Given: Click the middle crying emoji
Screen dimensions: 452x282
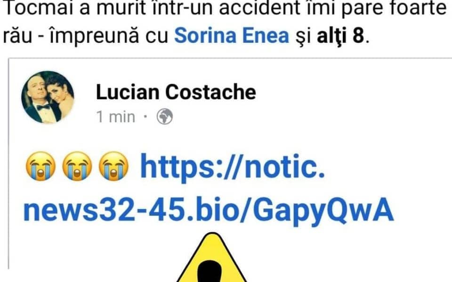Looking at the screenshot, I should (77, 166).
